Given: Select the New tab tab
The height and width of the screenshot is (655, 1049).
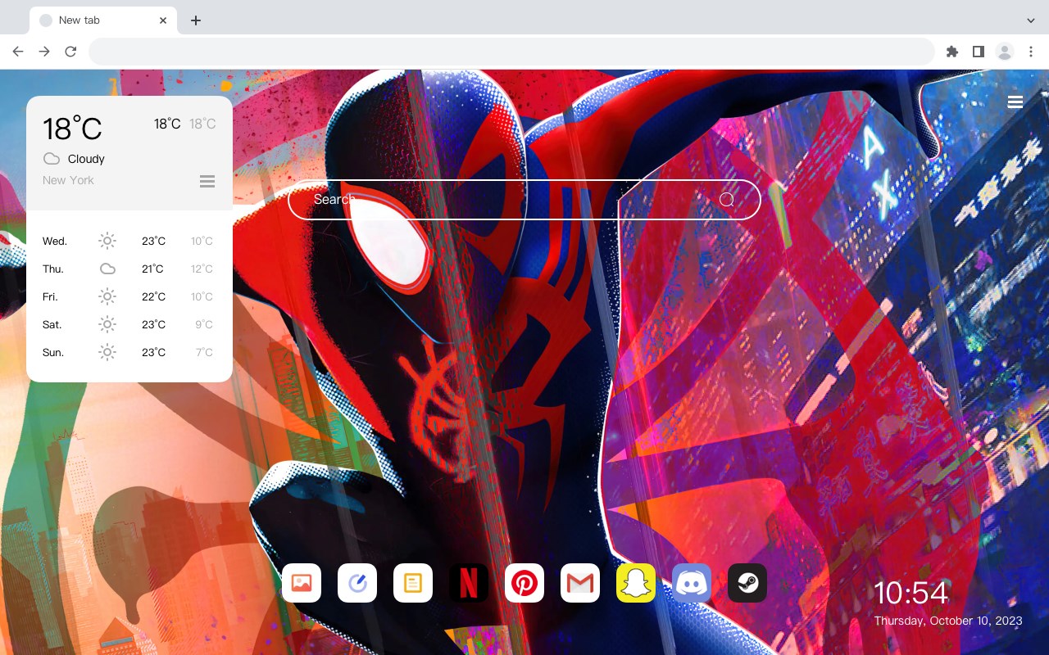Looking at the screenshot, I should 103,20.
